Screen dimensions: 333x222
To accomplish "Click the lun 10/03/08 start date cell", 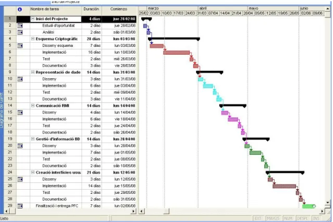I will [119, 52].
